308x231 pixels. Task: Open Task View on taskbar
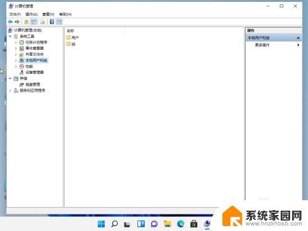pos(128,224)
